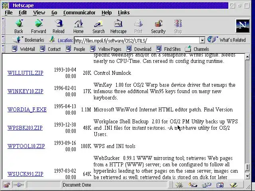This screenshot has width=255, height=191.
Task: Click the component bar drag handle
Action: (170, 185)
